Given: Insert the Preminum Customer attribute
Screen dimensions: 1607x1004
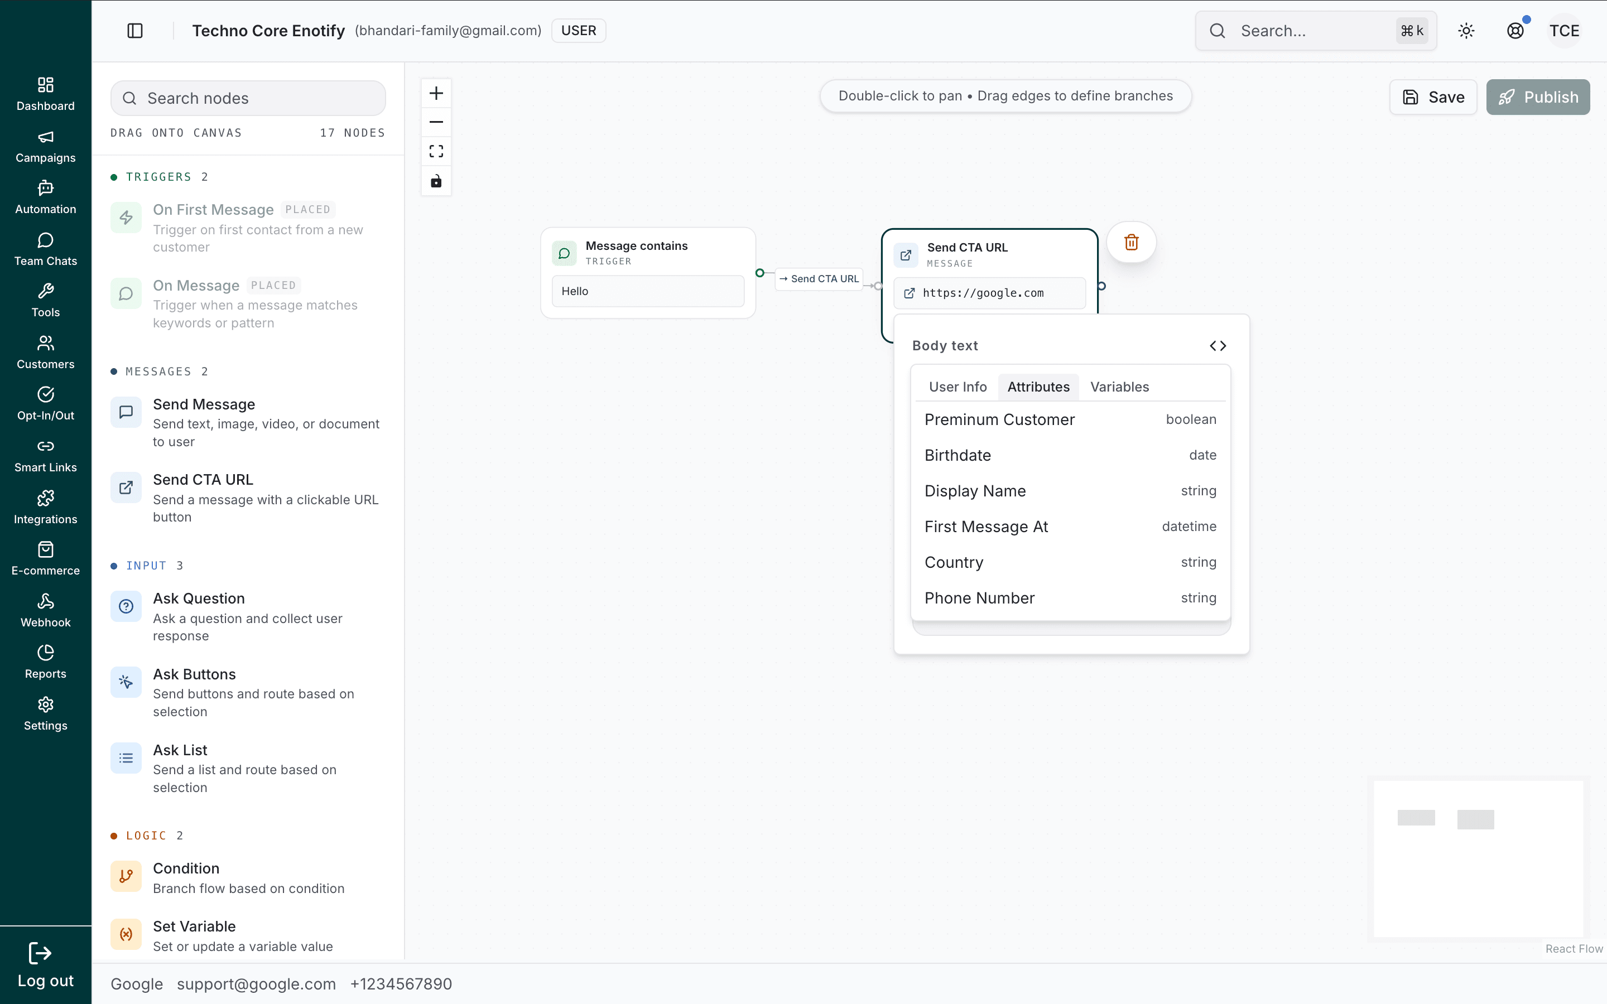Looking at the screenshot, I should click(x=1070, y=419).
